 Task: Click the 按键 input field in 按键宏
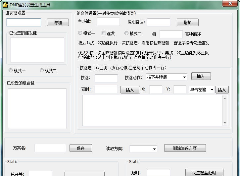(x=106, y=78)
